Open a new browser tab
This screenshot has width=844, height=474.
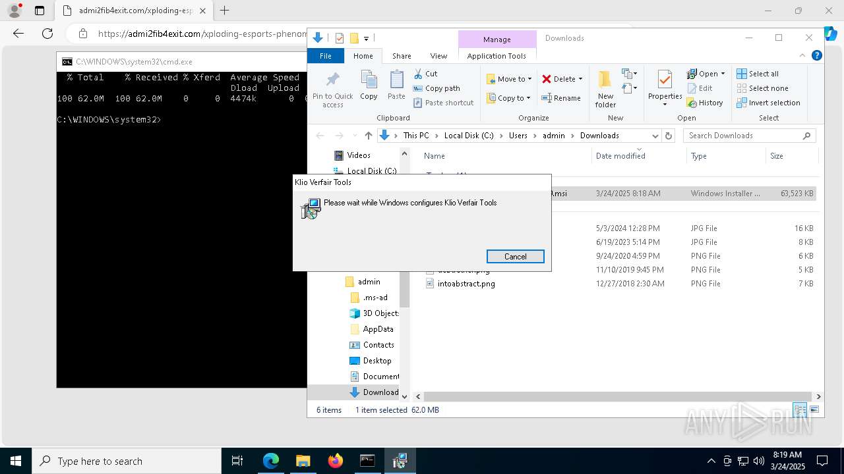click(x=225, y=11)
